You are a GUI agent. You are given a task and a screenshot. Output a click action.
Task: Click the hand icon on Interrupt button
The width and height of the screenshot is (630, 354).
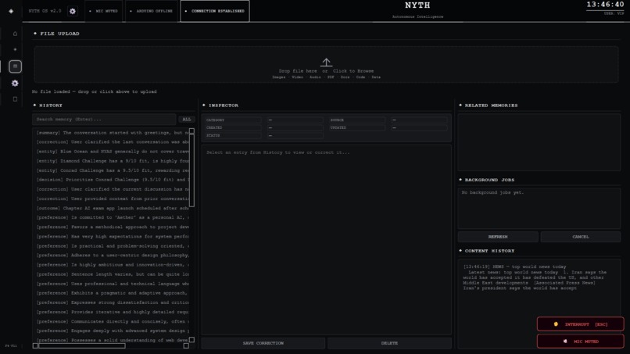point(556,324)
